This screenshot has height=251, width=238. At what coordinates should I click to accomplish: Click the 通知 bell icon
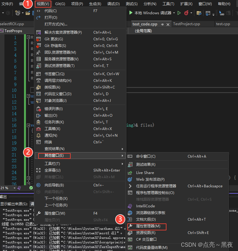[39, 136]
